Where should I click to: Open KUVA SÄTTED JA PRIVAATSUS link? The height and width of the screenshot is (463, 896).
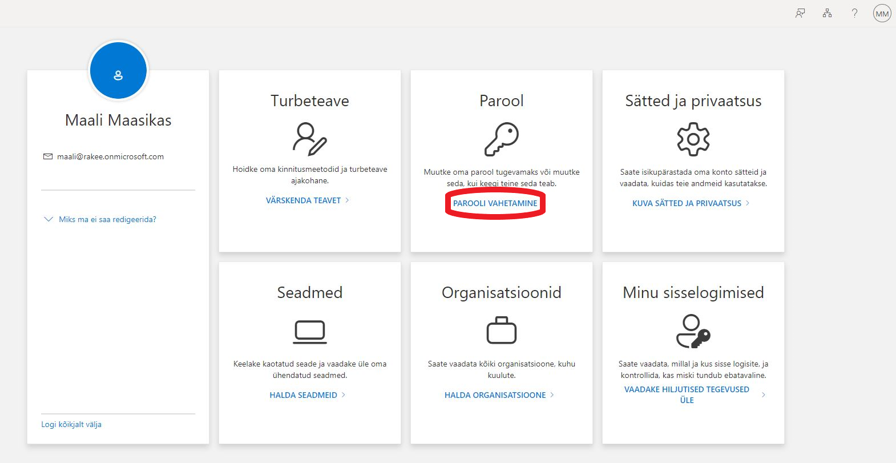coord(687,203)
